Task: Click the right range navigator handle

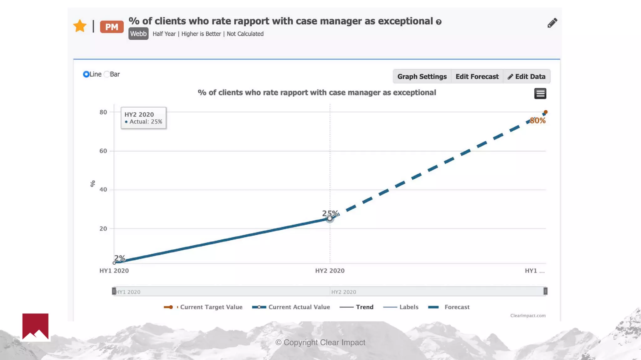Action: [x=545, y=291]
